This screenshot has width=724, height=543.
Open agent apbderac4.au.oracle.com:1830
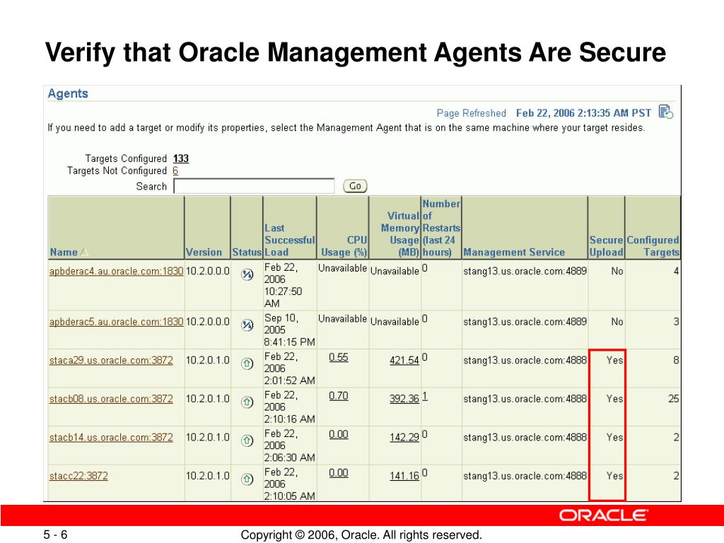(x=117, y=271)
